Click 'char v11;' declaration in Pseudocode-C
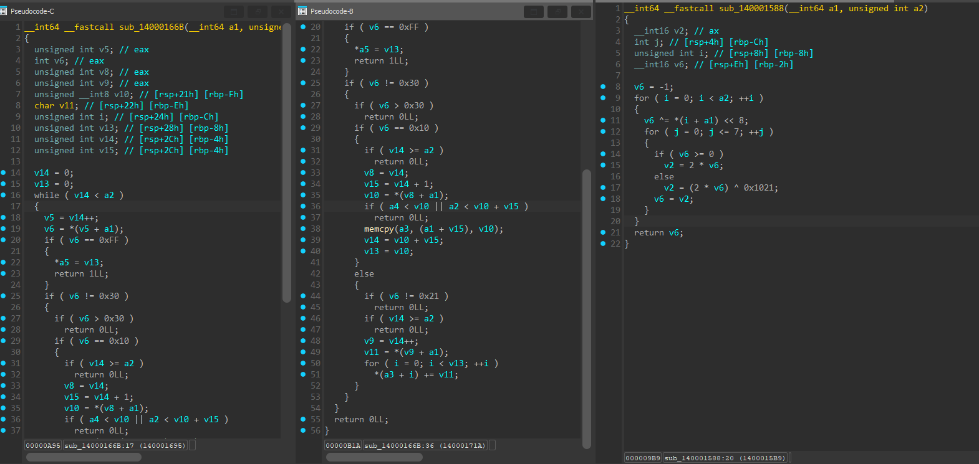This screenshot has height=464, width=979. coord(56,105)
